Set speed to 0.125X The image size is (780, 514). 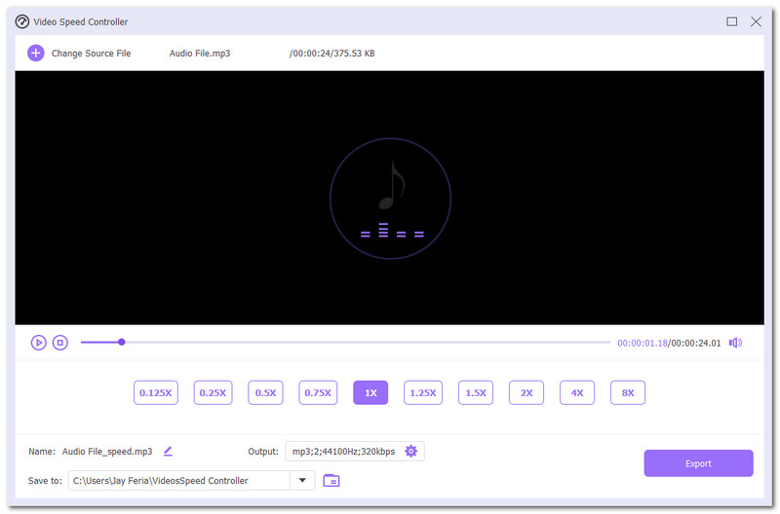pos(156,393)
